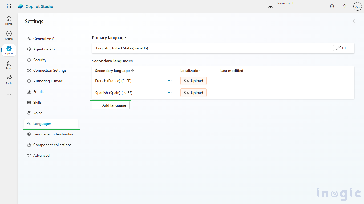The width and height of the screenshot is (364, 204).
Task: Select Generative AI settings tab
Action: 44,39
